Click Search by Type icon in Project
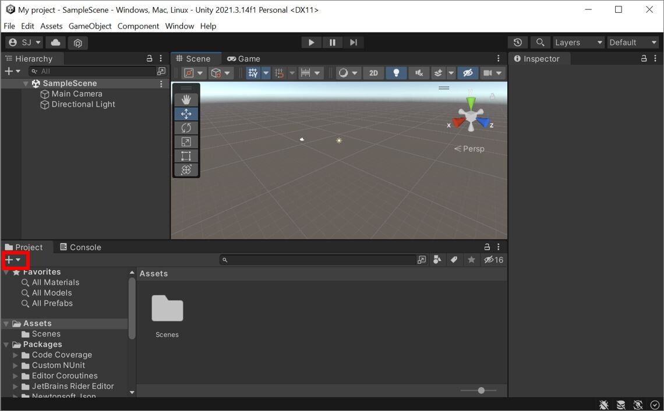 pos(437,260)
